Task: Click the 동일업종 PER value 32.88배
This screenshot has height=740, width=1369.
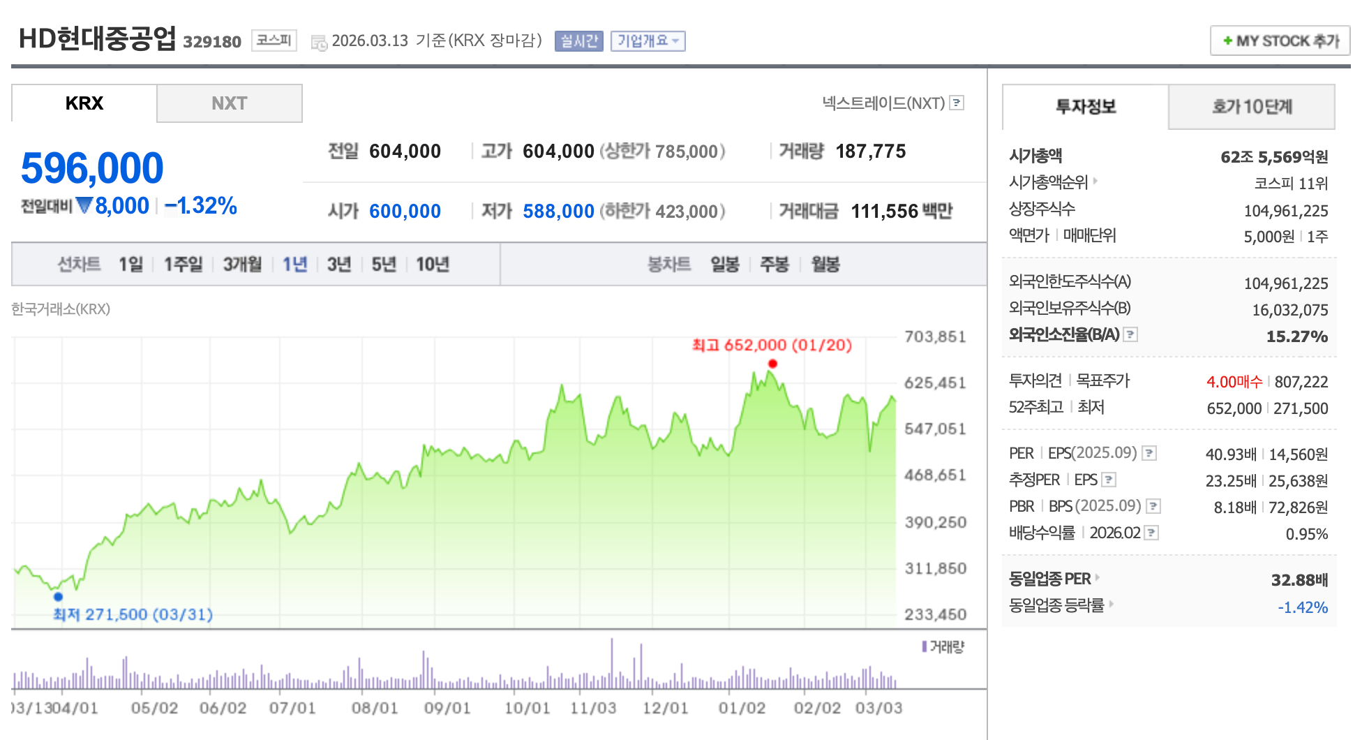Action: click(x=1299, y=580)
